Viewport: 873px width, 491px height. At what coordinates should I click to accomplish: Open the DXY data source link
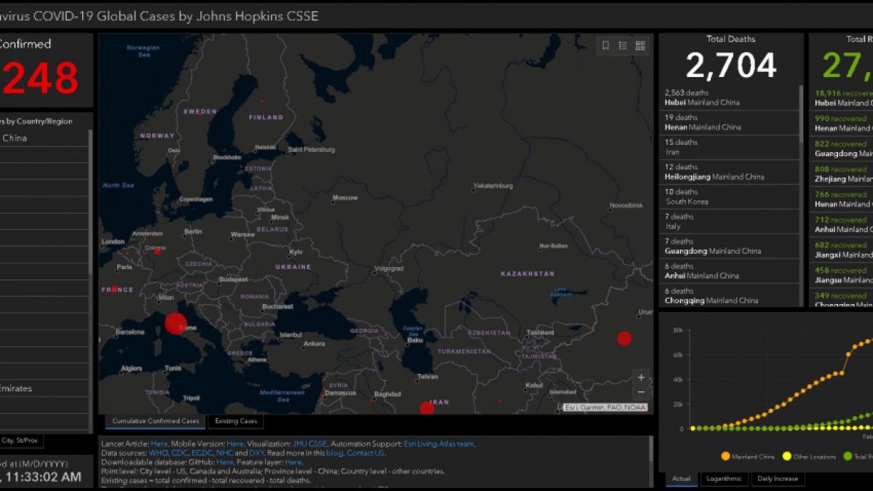(257, 452)
